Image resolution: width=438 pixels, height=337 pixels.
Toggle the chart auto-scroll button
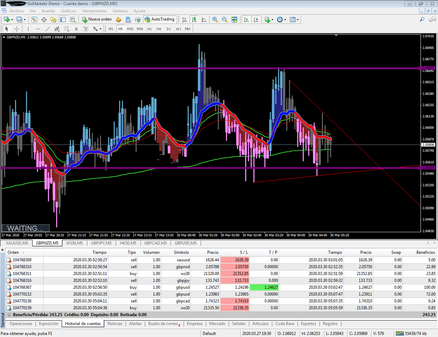tap(246, 20)
